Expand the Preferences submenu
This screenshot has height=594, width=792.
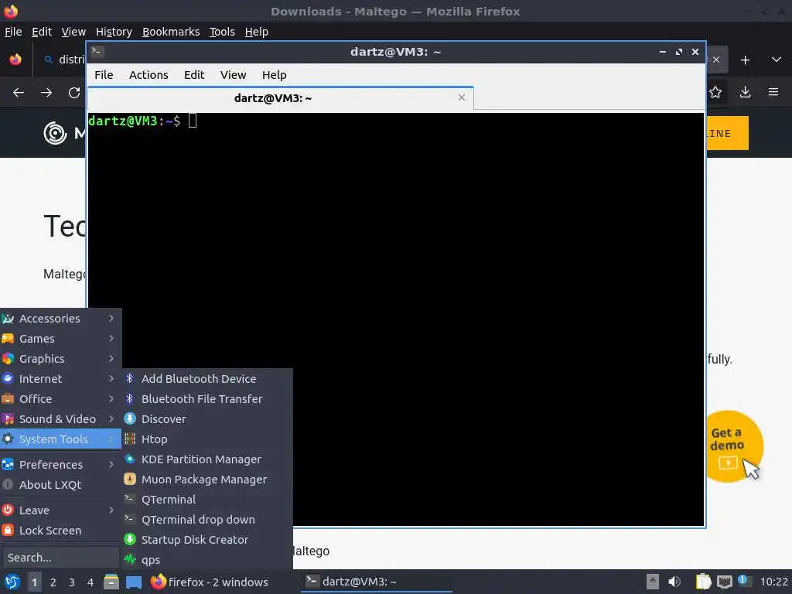coord(60,464)
